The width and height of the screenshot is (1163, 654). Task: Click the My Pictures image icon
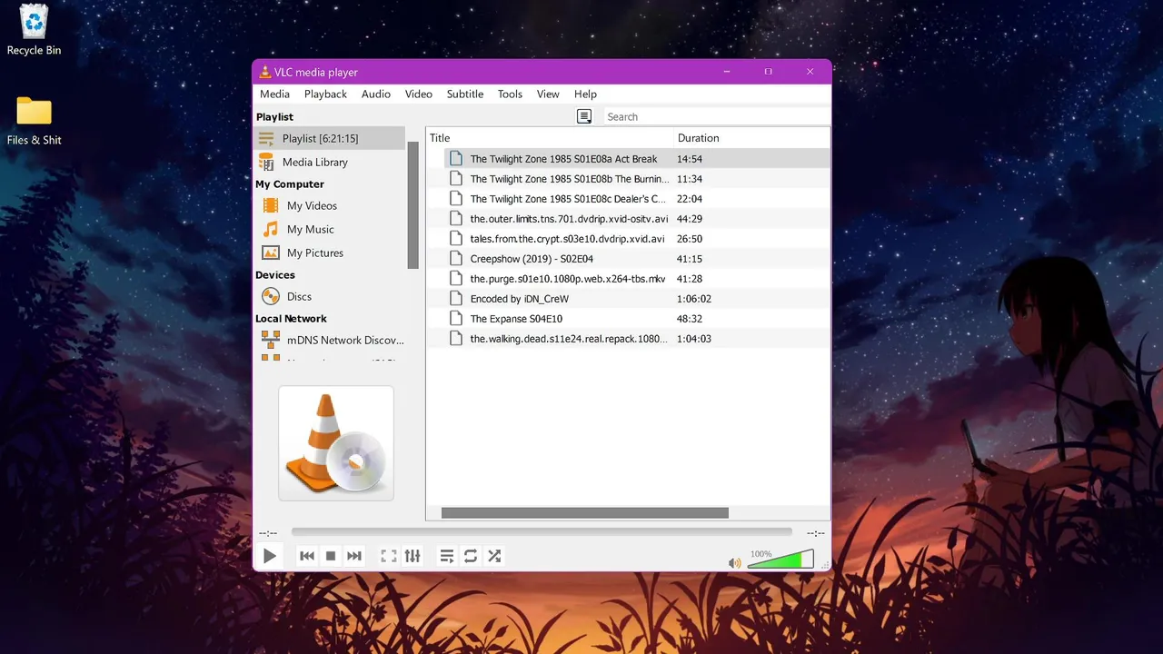[270, 253]
